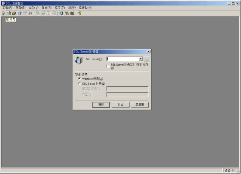Expand the SQL Server name dropdown

[x=141, y=59]
